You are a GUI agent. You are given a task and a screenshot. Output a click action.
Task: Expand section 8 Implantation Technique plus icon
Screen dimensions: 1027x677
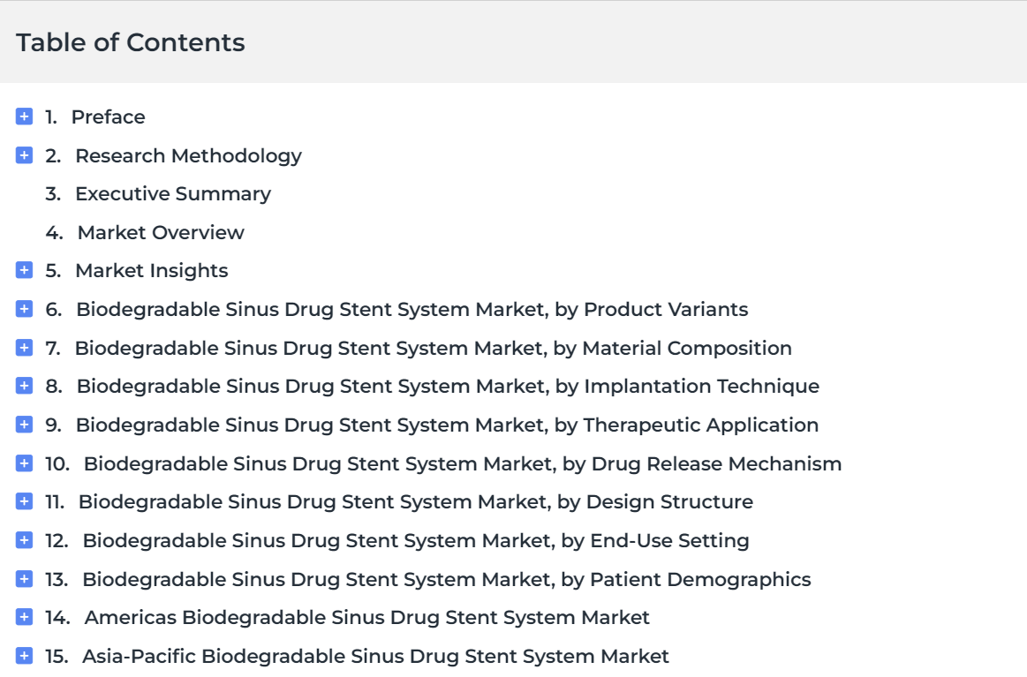click(25, 386)
